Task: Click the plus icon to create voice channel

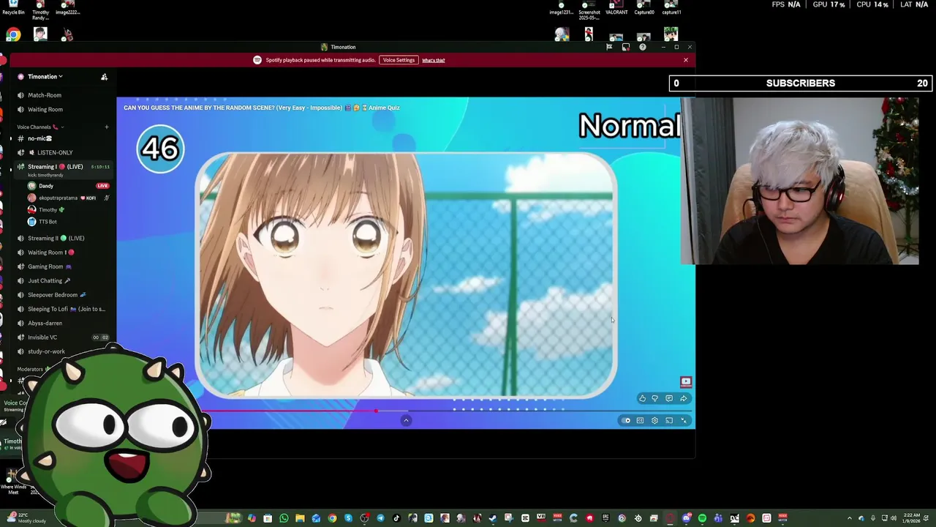Action: point(106,127)
